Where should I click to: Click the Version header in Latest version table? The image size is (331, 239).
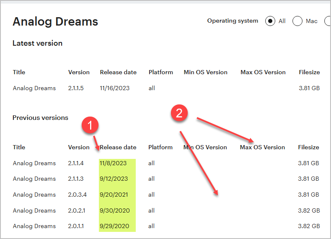tap(79, 72)
